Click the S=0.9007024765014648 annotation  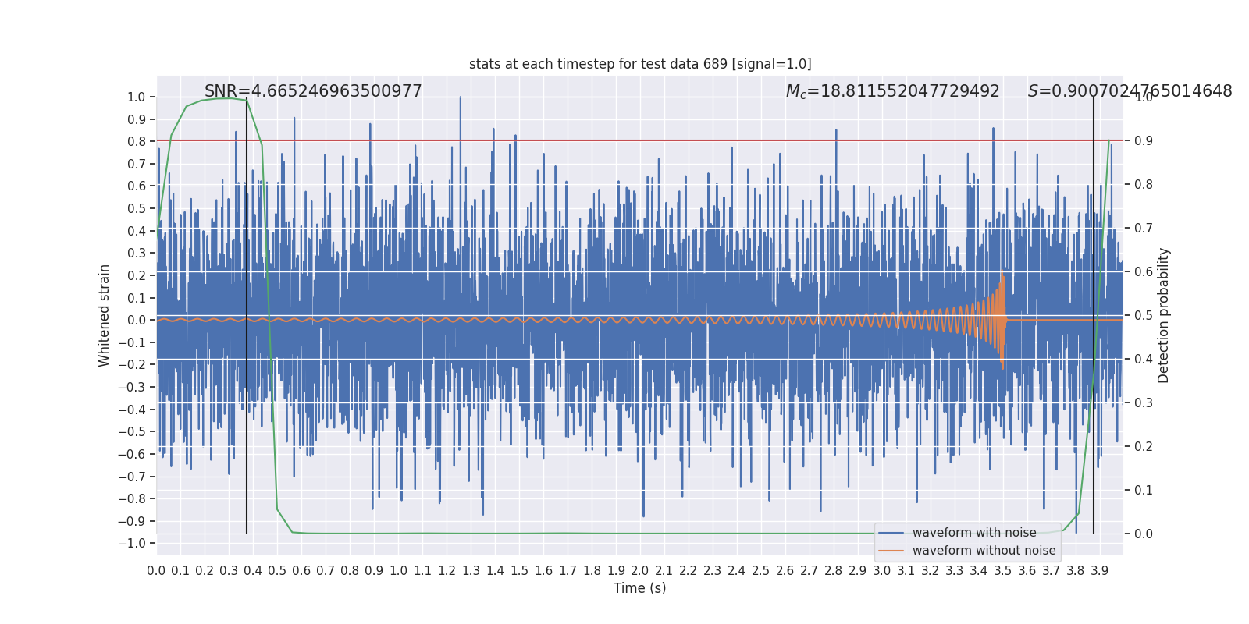[x=1130, y=91]
